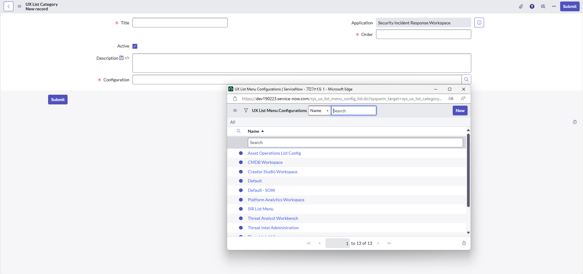The height and width of the screenshot is (274, 583).
Task: Open the help question mark icon
Action: (532, 6)
